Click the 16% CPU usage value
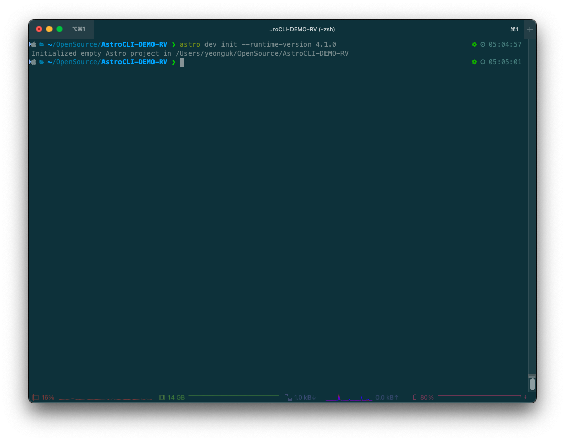The height and width of the screenshot is (441, 565). 48,397
